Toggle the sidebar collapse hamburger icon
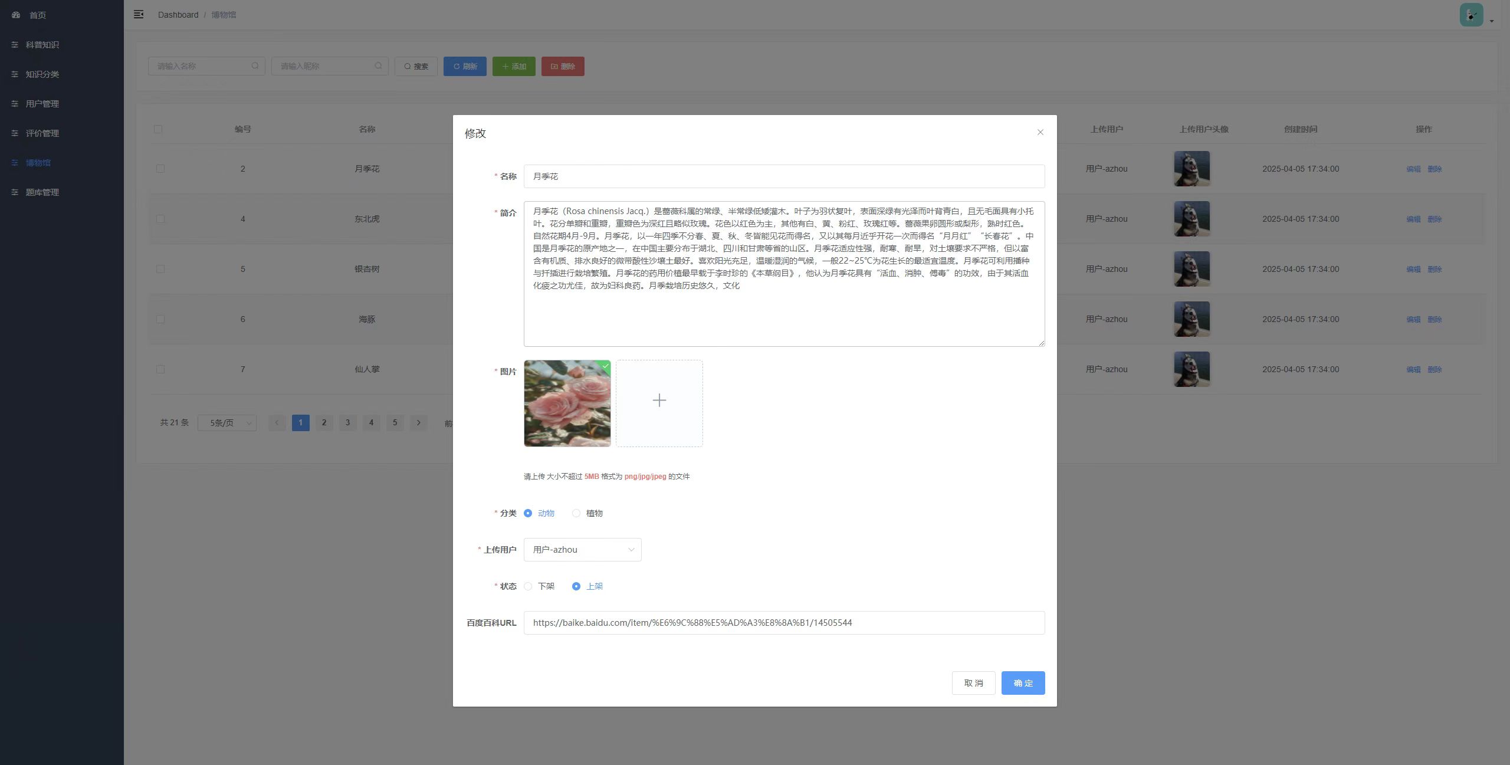 pyautogui.click(x=139, y=14)
